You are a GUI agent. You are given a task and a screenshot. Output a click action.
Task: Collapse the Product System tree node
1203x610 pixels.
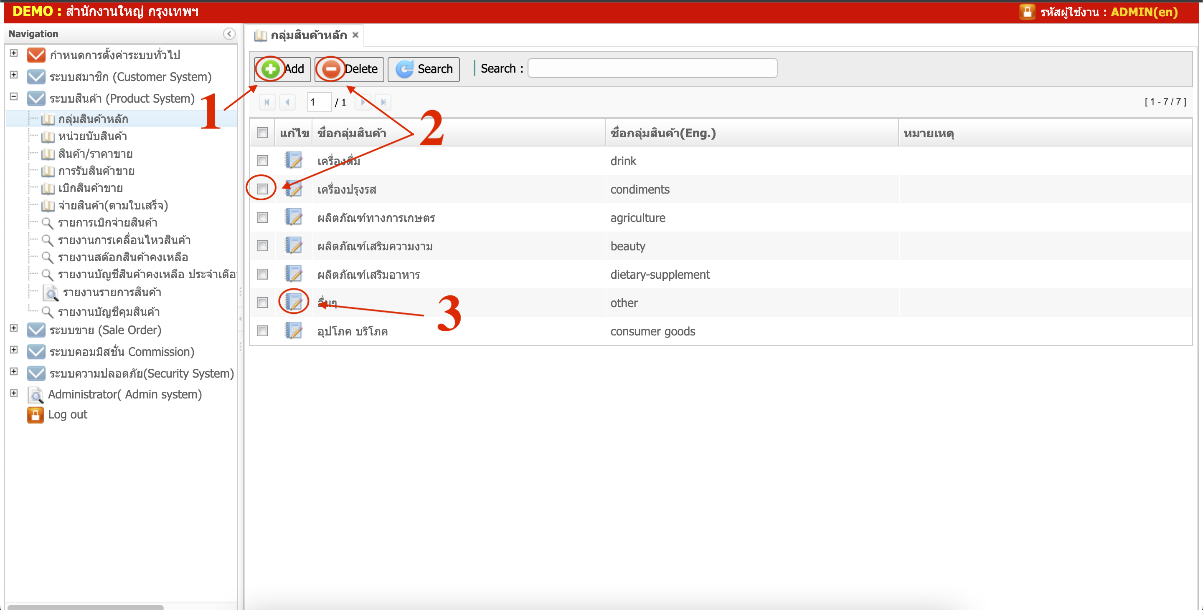(14, 96)
